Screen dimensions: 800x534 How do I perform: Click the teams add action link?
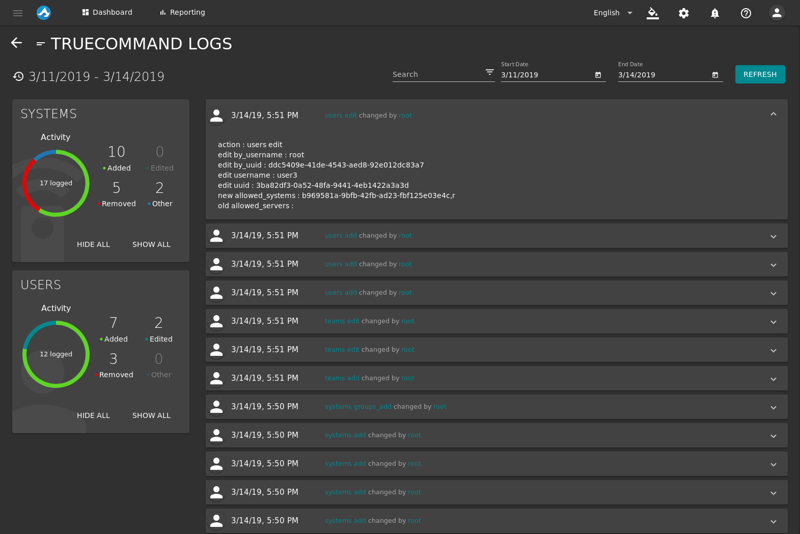[342, 378]
